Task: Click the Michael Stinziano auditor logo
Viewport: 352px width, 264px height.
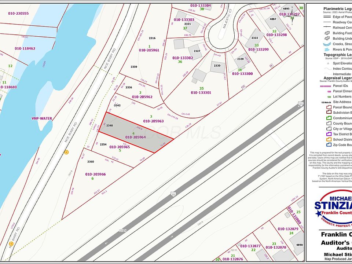Action: (334, 208)
